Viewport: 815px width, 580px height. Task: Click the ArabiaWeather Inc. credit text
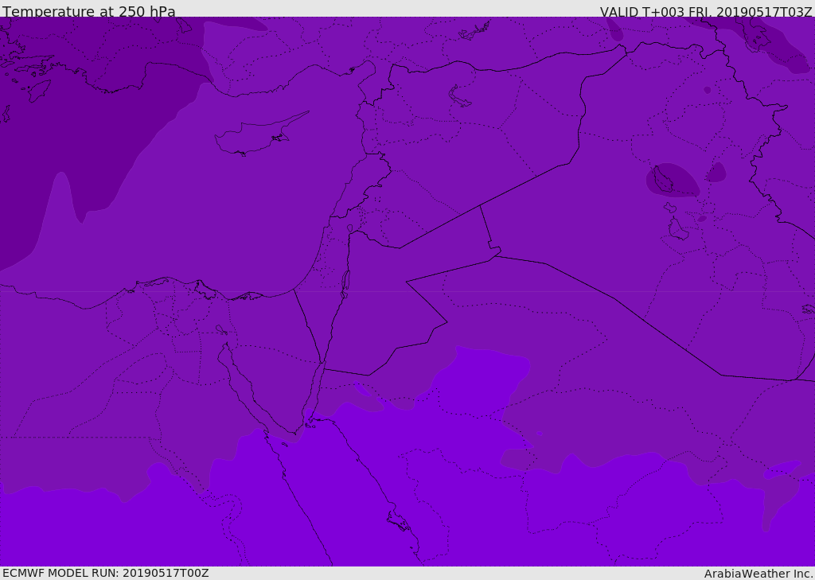click(x=758, y=573)
